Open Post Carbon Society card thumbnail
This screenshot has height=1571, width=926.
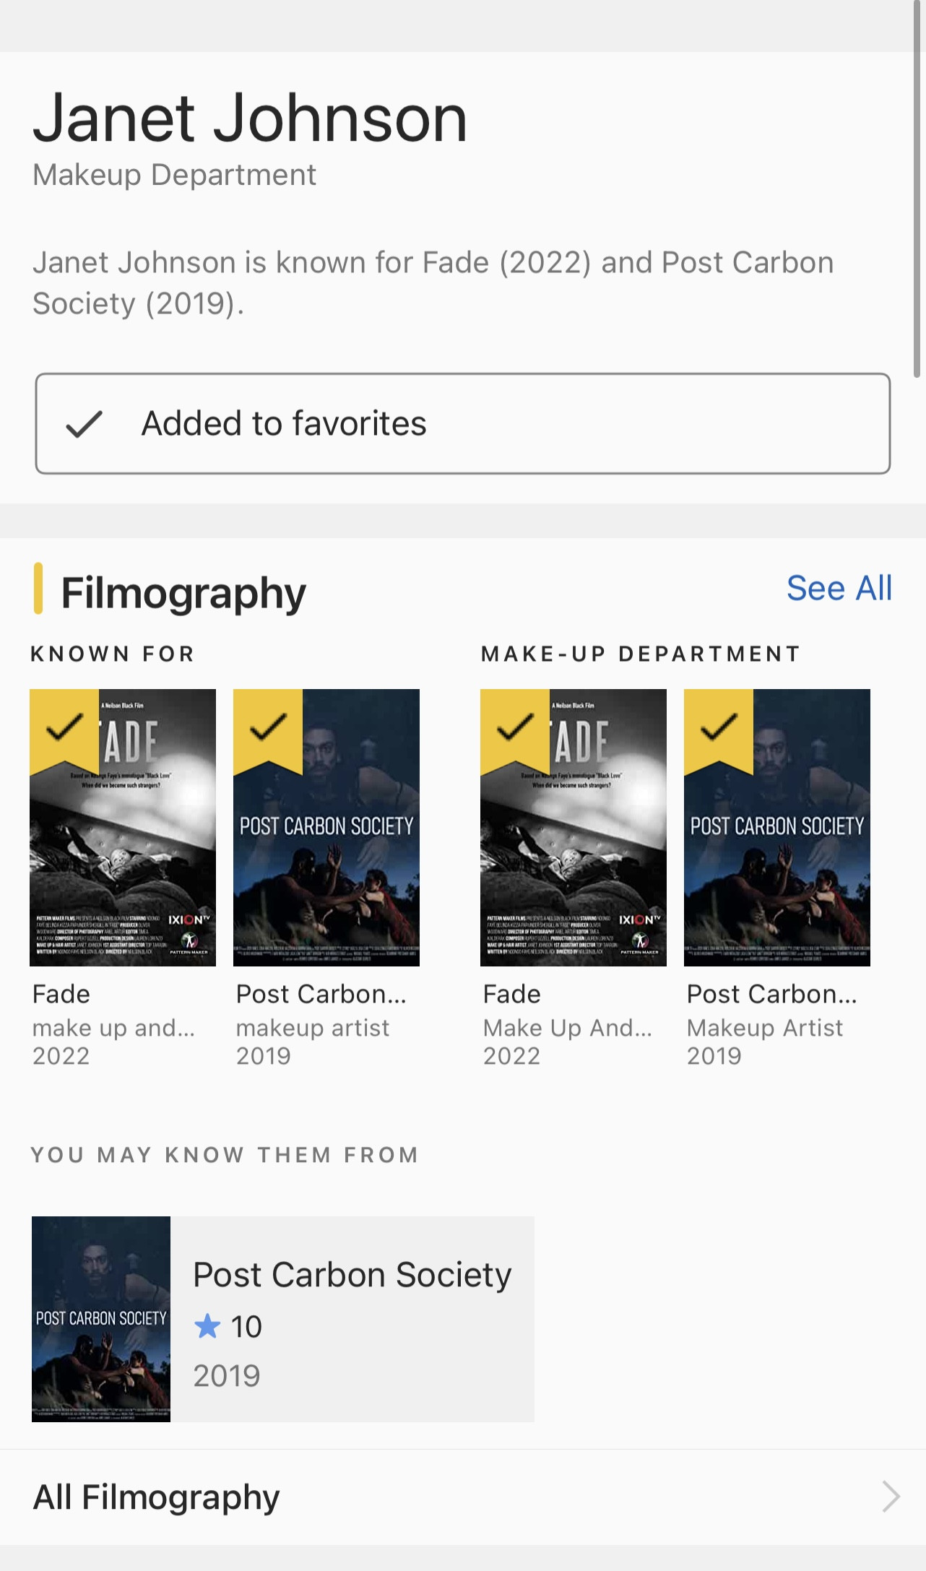point(101,1319)
